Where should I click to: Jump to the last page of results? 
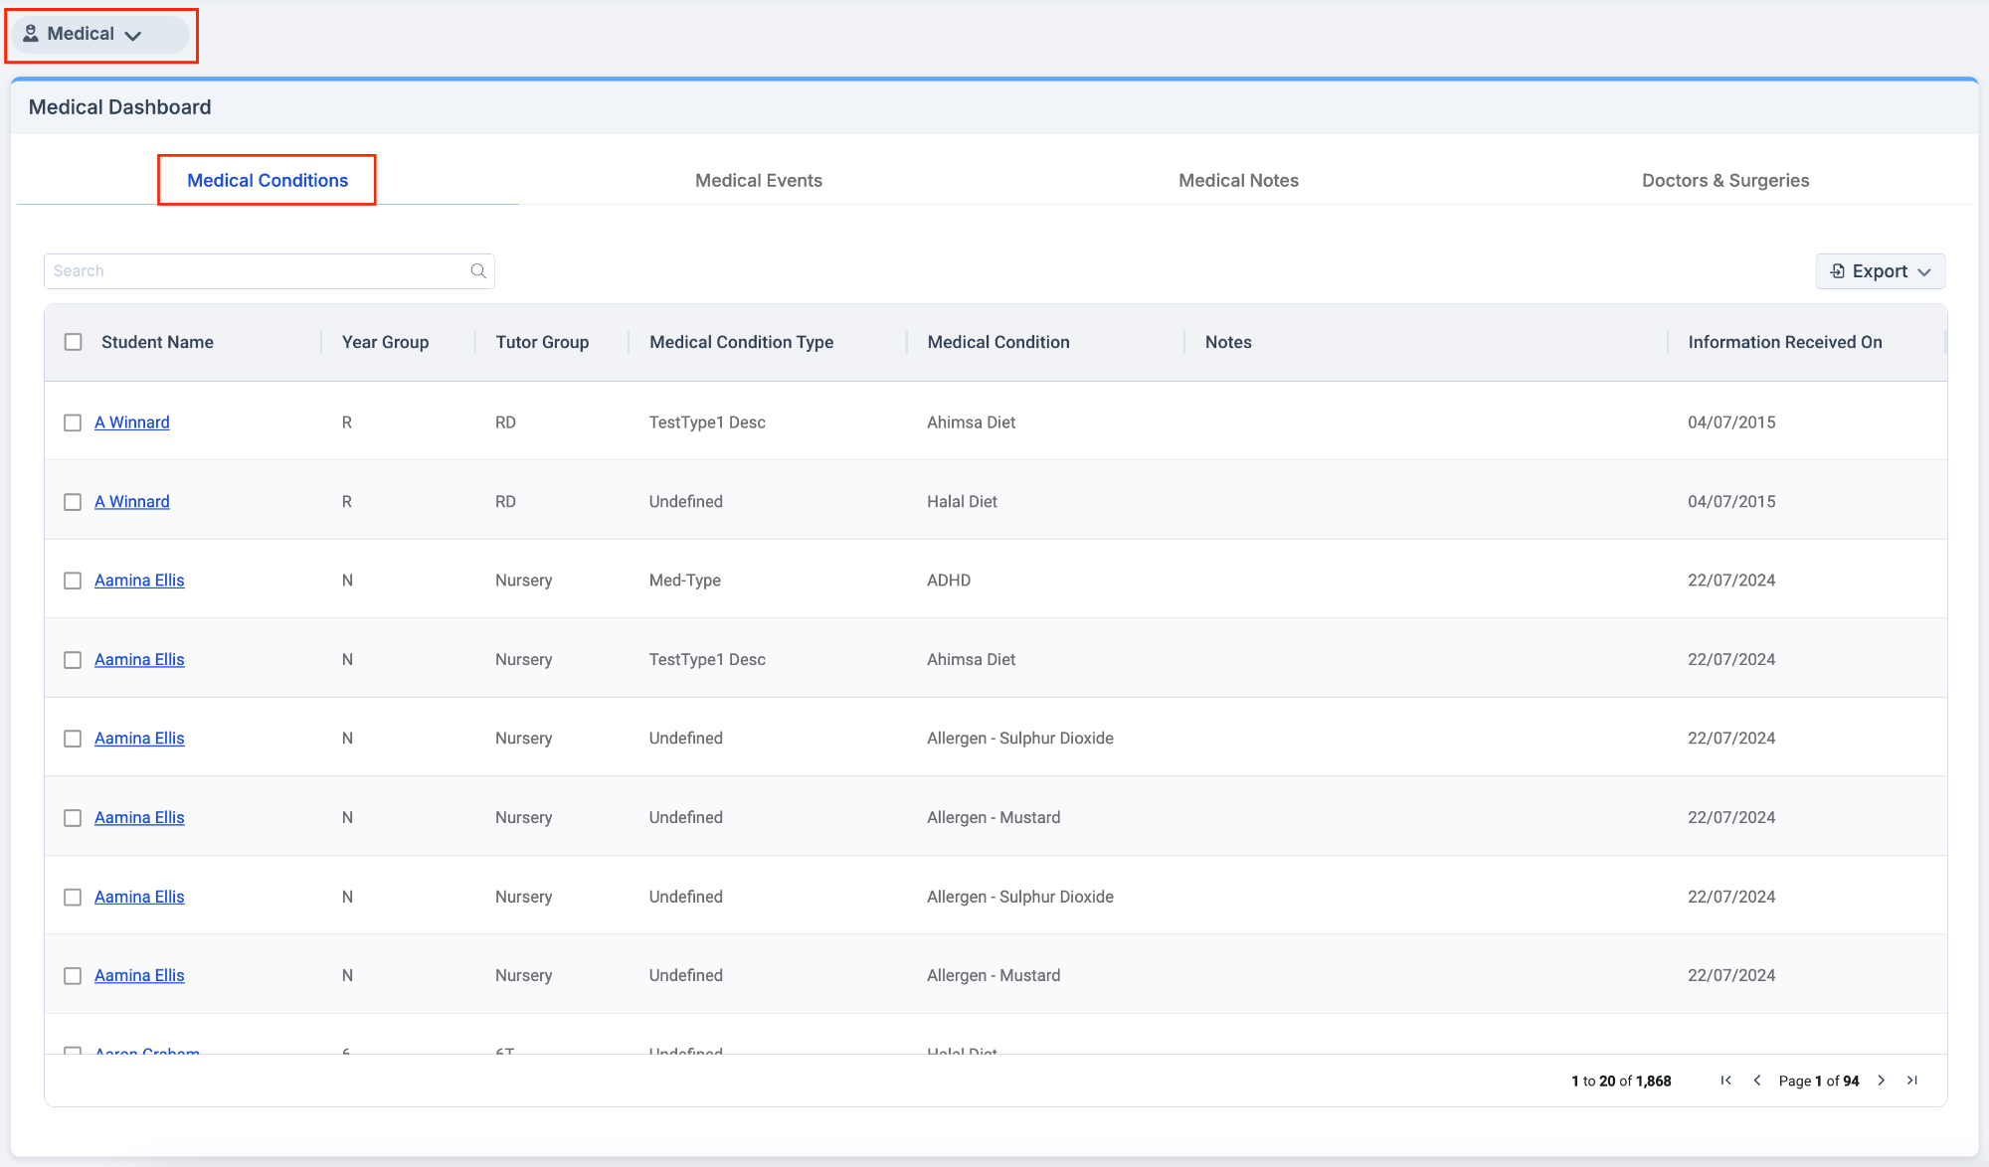[x=1912, y=1081]
